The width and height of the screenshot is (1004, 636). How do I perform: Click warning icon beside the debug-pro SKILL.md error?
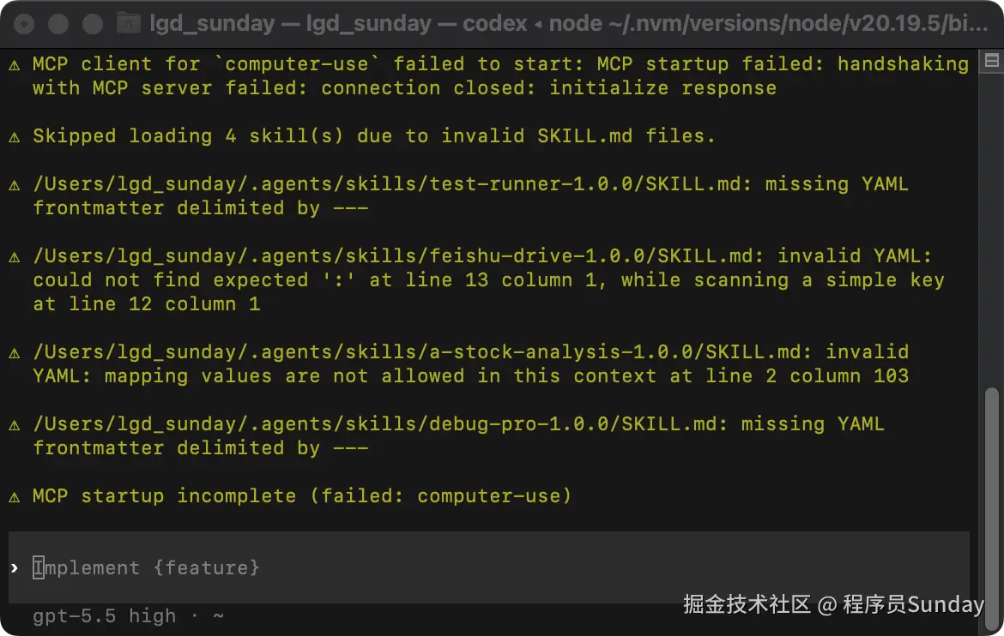tap(14, 425)
